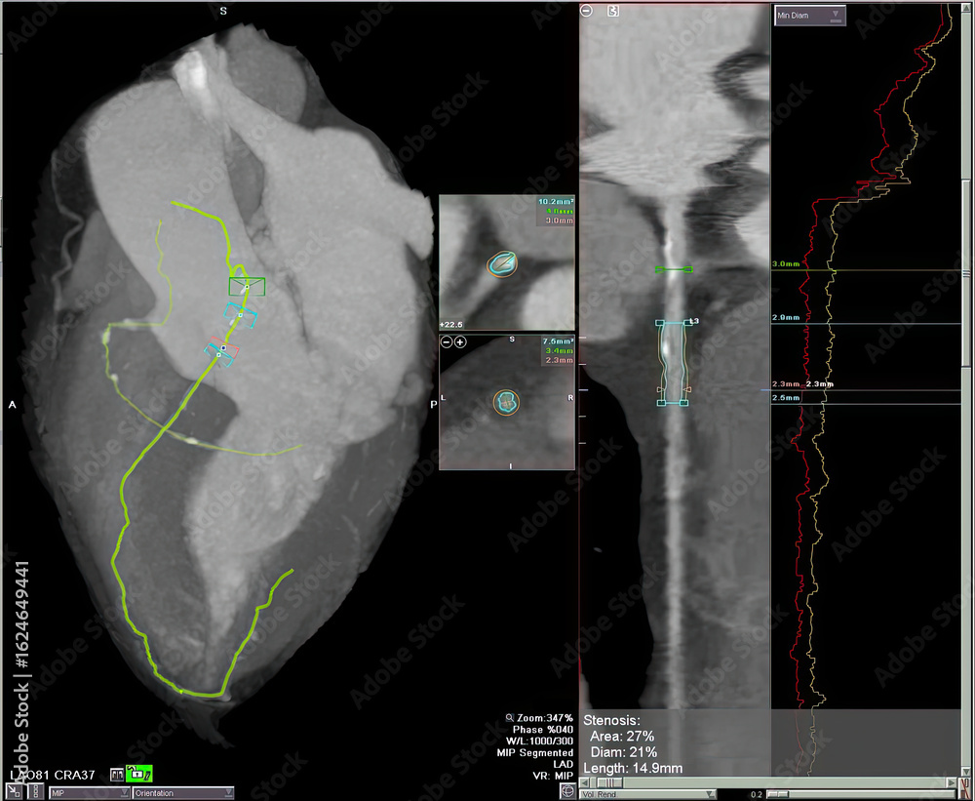The height and width of the screenshot is (801, 975).
Task: Click the cyan lesion box bottom-left handle on the vessel
Action: pos(660,403)
